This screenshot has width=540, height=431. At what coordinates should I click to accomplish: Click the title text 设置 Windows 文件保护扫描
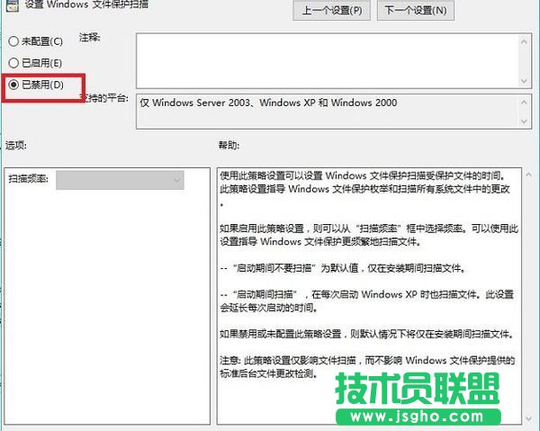pyautogui.click(x=86, y=4)
